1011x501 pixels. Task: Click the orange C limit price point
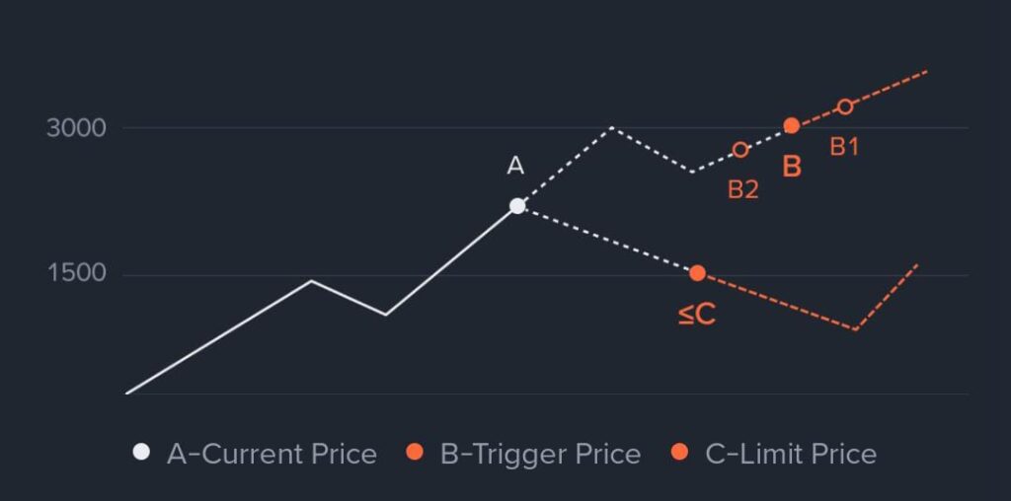[697, 273]
